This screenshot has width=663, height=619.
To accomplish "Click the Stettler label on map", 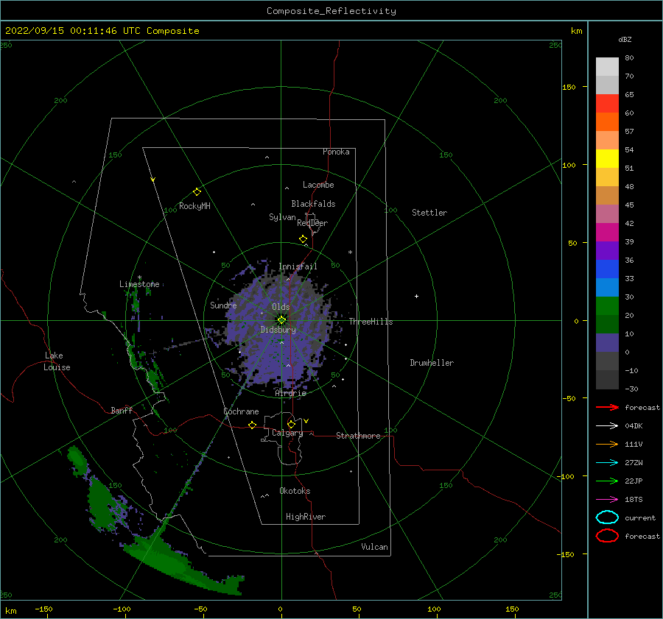I will coord(429,213).
